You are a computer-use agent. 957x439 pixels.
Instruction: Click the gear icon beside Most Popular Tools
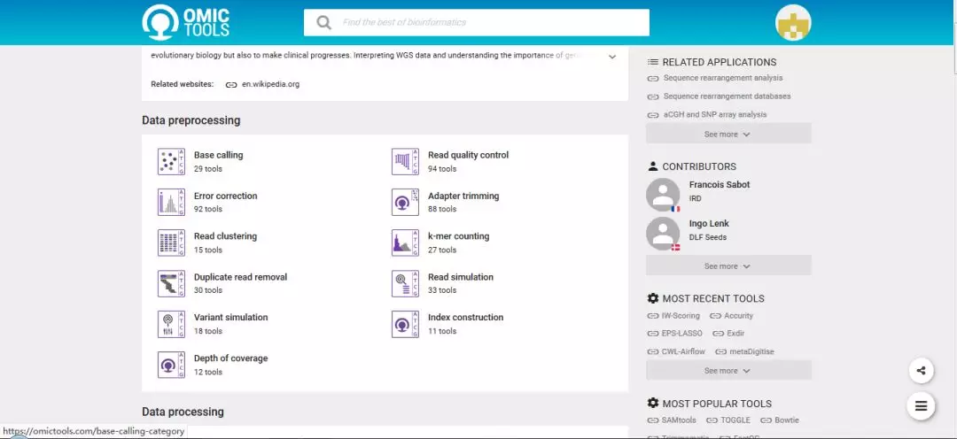coord(653,403)
